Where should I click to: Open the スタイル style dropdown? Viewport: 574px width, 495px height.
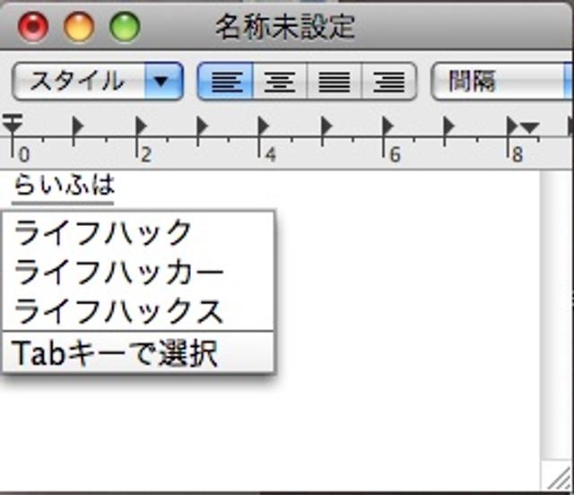point(98,81)
